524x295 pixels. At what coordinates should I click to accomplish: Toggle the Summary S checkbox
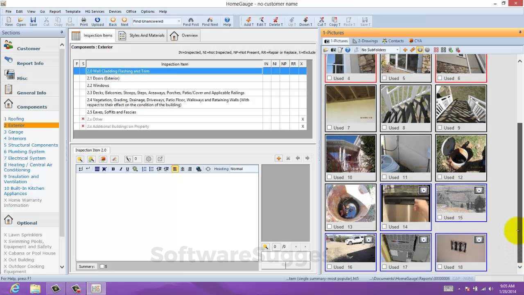102,267
